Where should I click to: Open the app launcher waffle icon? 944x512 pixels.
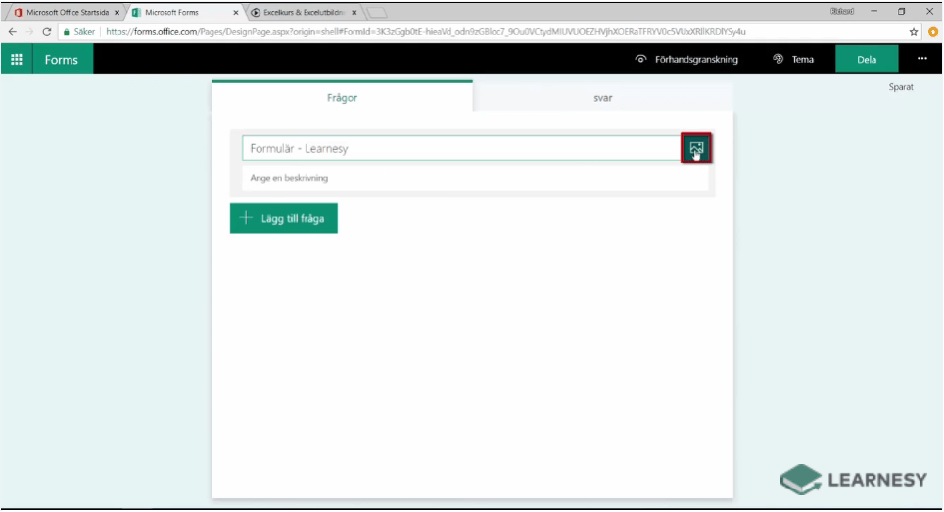click(x=17, y=59)
